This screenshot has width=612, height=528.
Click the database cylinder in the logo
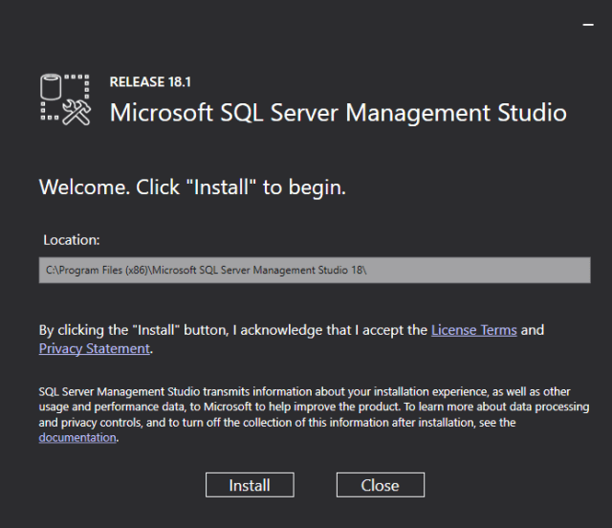pos(52,86)
